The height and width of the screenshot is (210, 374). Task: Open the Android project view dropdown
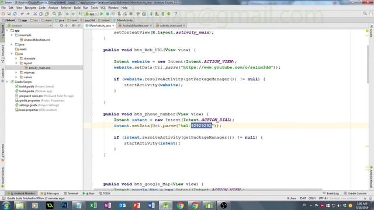(x=29, y=26)
